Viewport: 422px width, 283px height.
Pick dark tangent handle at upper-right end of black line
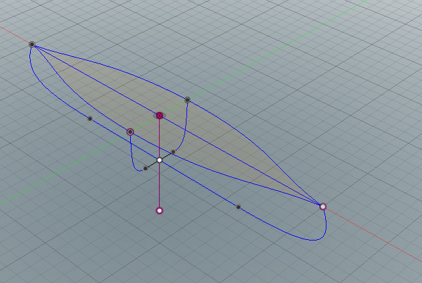(x=173, y=152)
